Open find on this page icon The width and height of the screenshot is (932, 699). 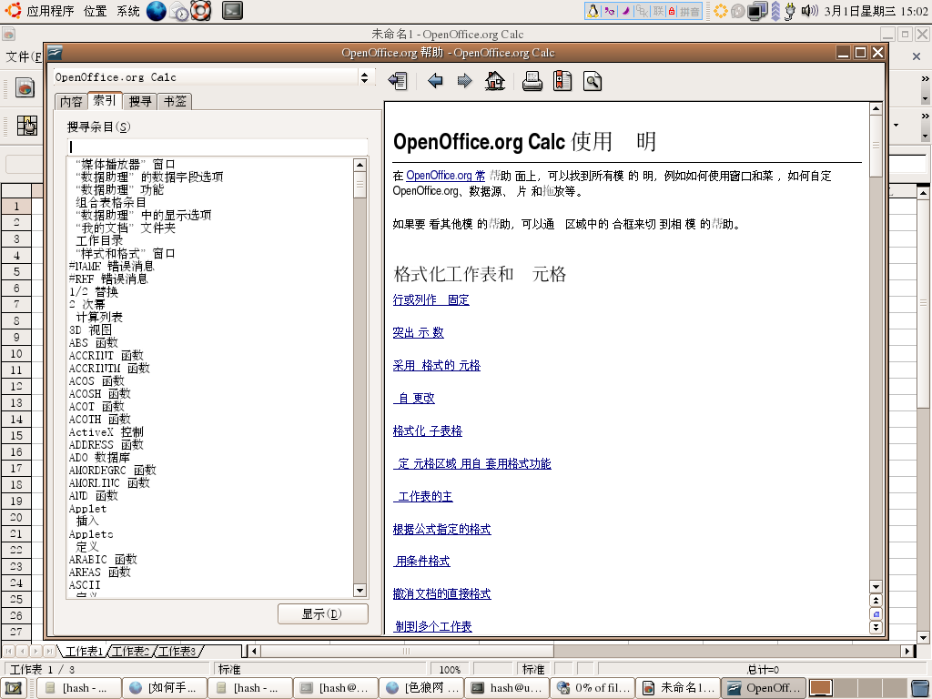pos(592,81)
